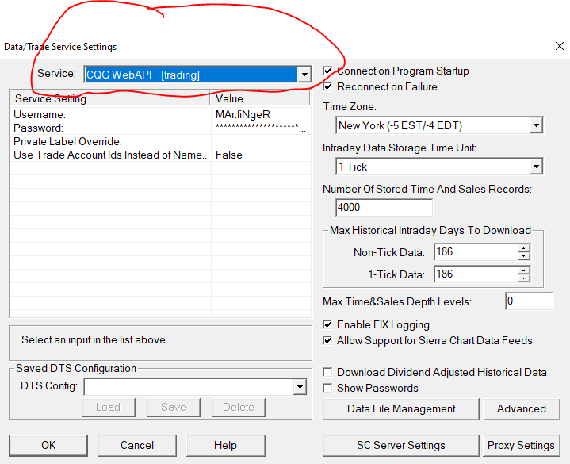Screen dimensions: 570x464
Task: Select the Username setting row
Action: point(161,114)
